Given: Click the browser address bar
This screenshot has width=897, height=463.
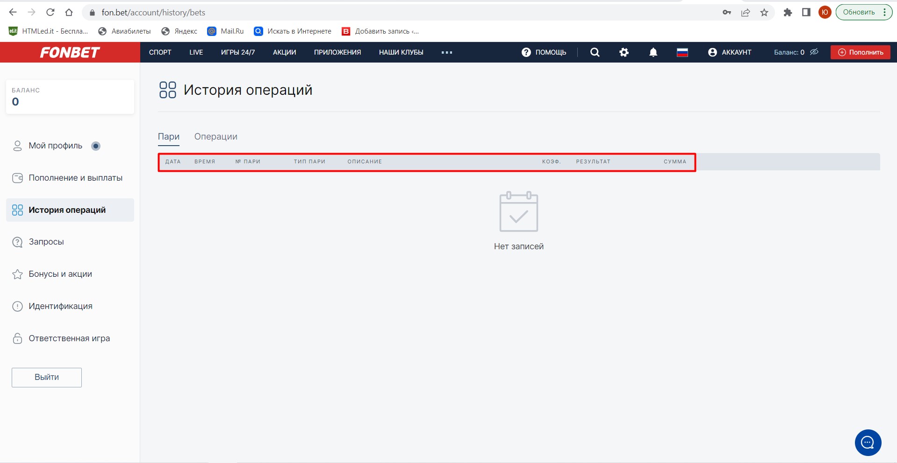Looking at the screenshot, I should (x=374, y=13).
